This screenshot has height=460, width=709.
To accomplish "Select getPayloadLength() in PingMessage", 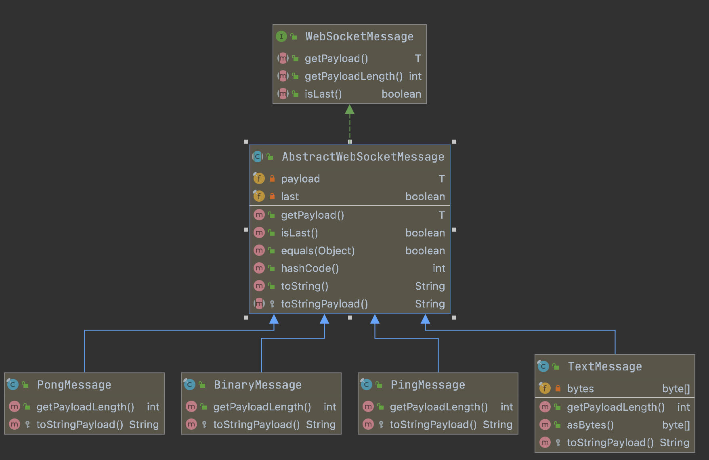I will 439,407.
